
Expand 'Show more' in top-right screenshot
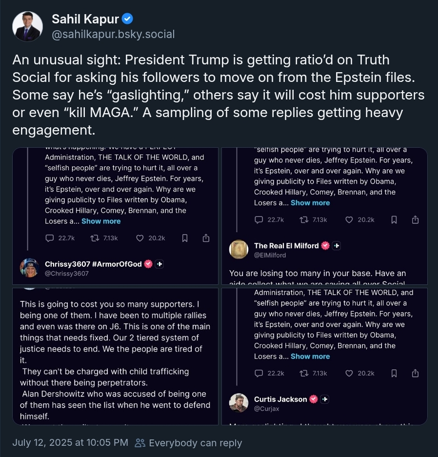[310, 203]
